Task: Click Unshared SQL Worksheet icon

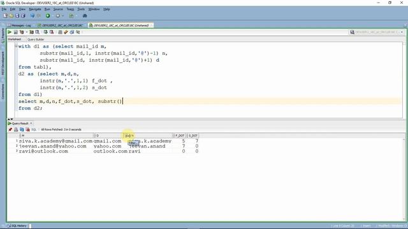Action: [x=60, y=32]
